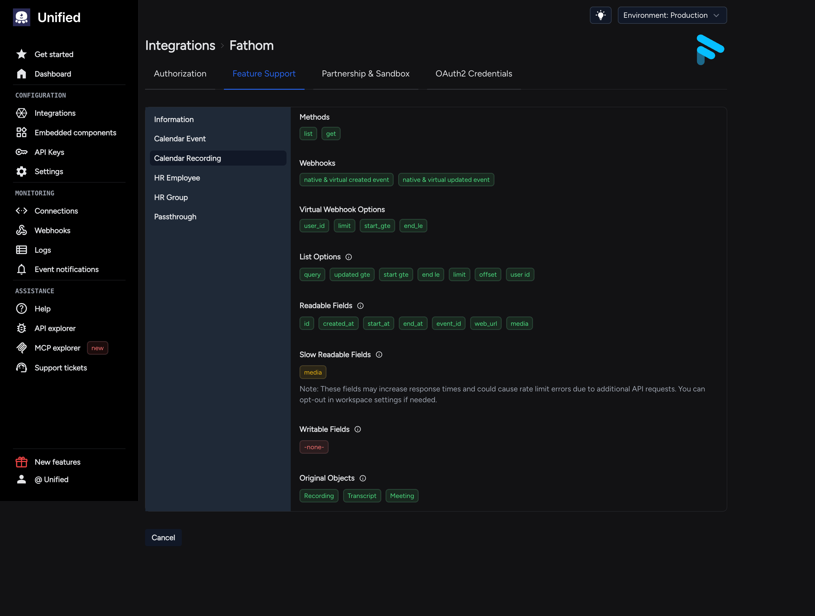Select Passthrough in feature list

[175, 217]
